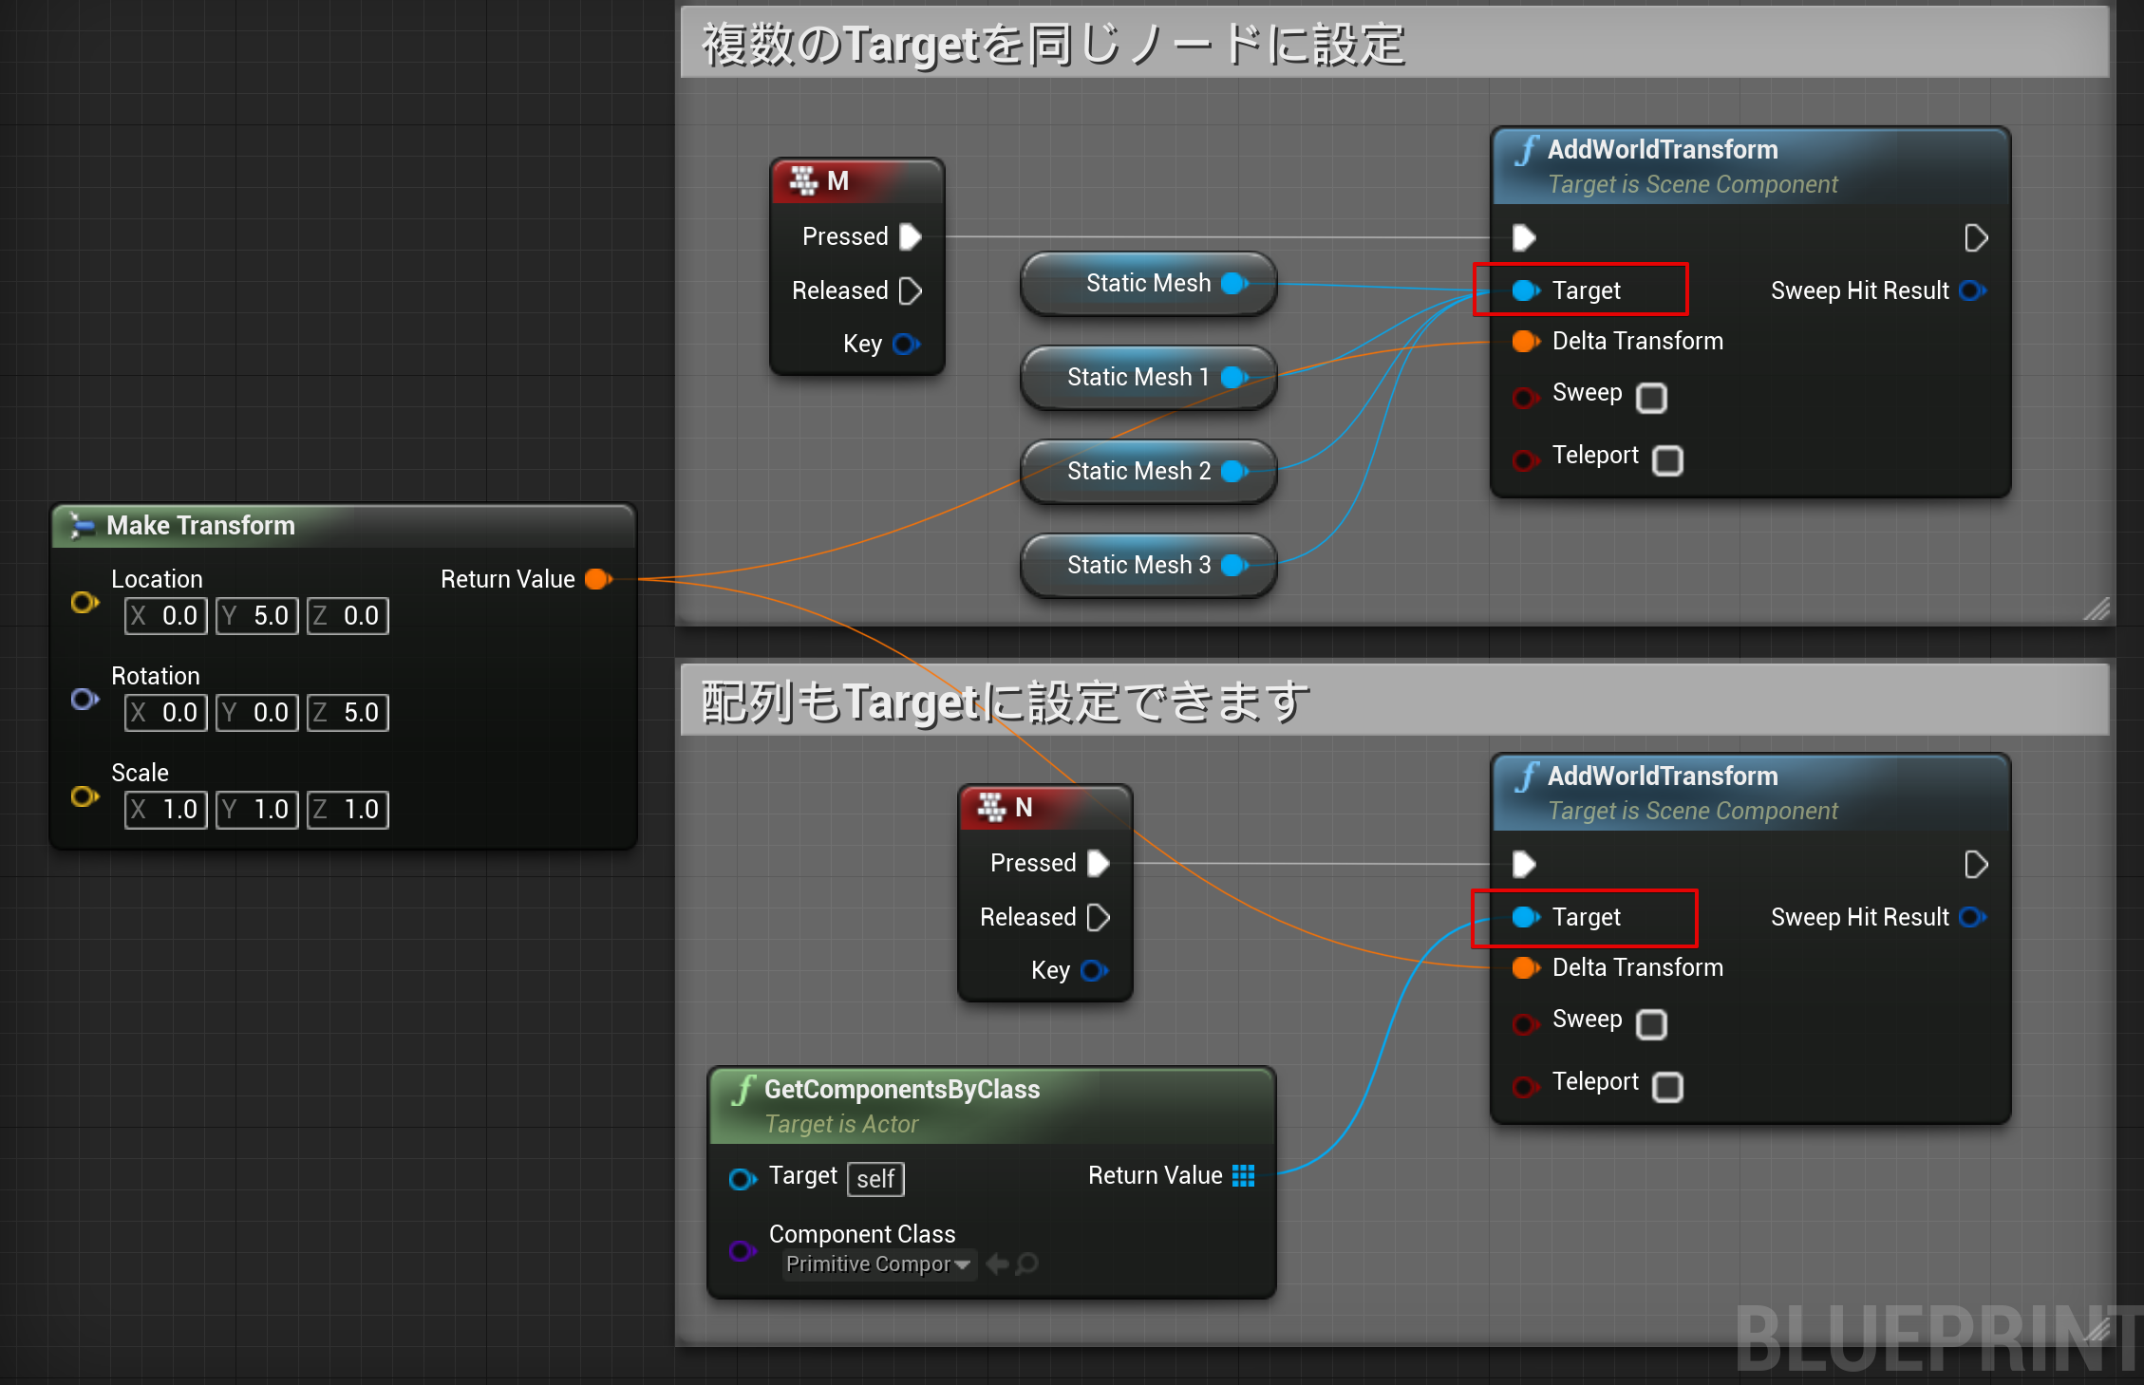Toggle Sweep on the lower AddWorldTransform node
Image resolution: width=2144 pixels, height=1385 pixels.
[x=1652, y=1025]
